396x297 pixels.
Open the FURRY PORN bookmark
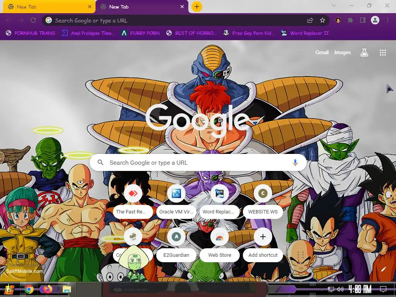[x=140, y=33]
